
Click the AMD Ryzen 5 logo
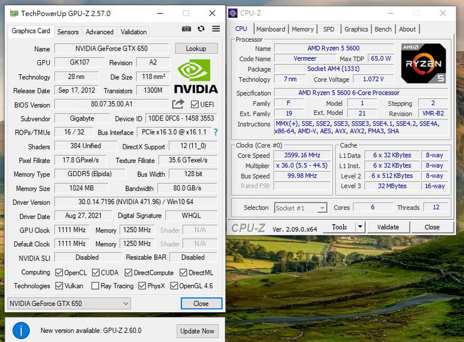point(424,63)
